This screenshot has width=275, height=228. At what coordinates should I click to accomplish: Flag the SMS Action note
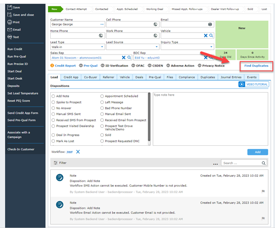tap(263, 191)
